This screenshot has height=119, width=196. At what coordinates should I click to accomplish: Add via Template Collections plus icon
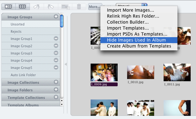coord(56,97)
